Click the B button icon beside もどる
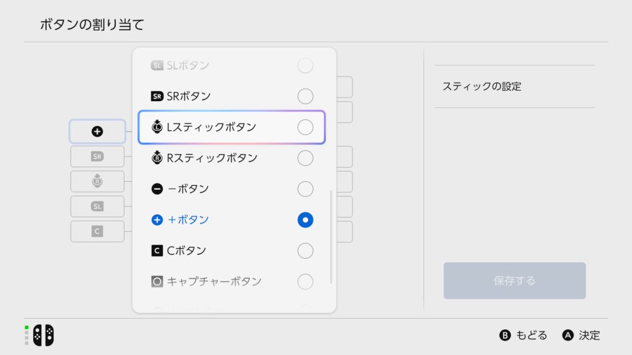 tap(505, 335)
